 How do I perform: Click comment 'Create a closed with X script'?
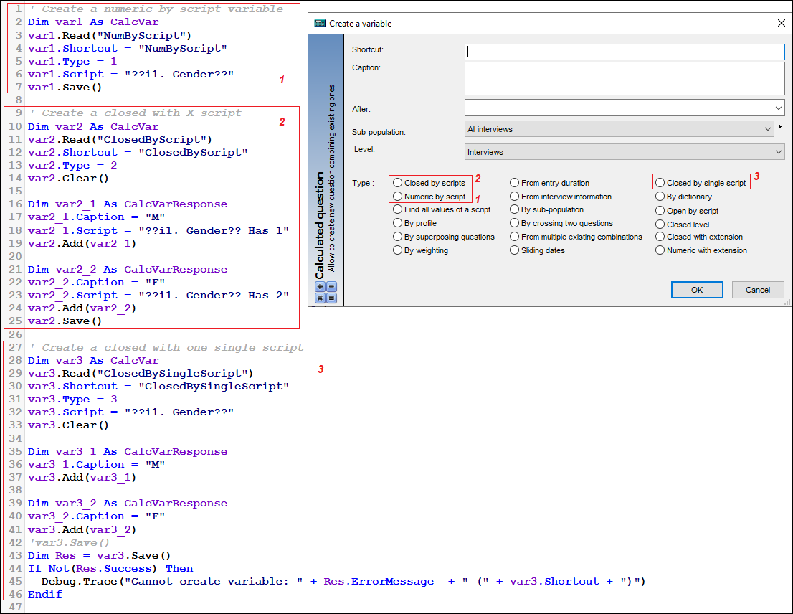pos(136,113)
